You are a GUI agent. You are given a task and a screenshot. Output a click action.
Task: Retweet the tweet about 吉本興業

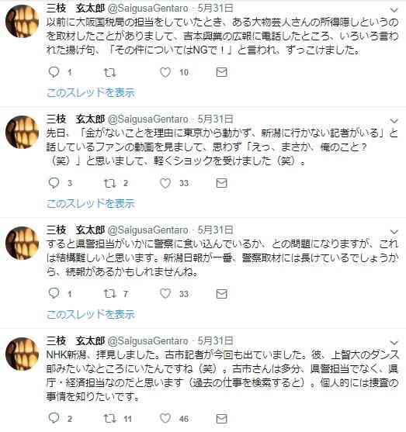point(109,72)
